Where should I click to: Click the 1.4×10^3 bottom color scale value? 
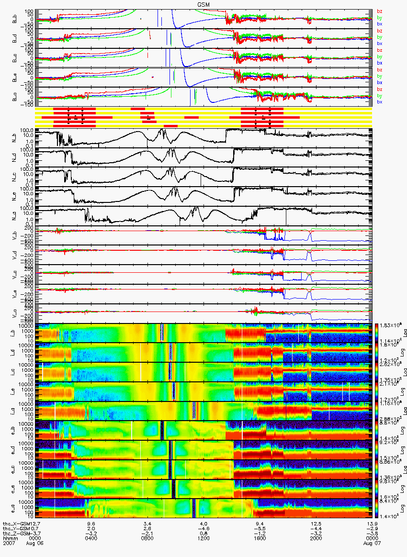click(x=388, y=516)
